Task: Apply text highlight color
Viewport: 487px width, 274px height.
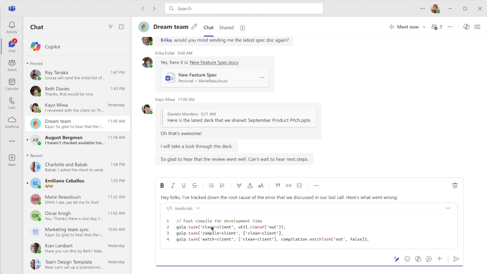Action: (x=239, y=185)
